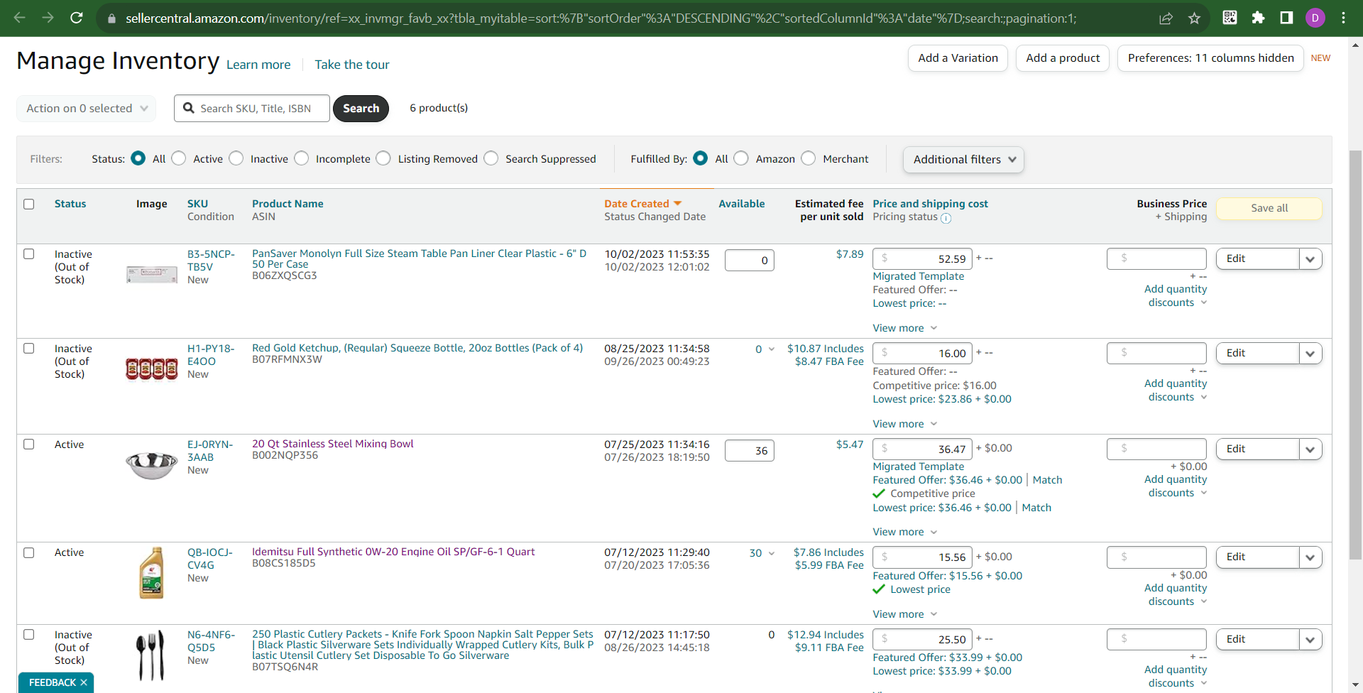Click the browser back arrow

[x=20, y=18]
